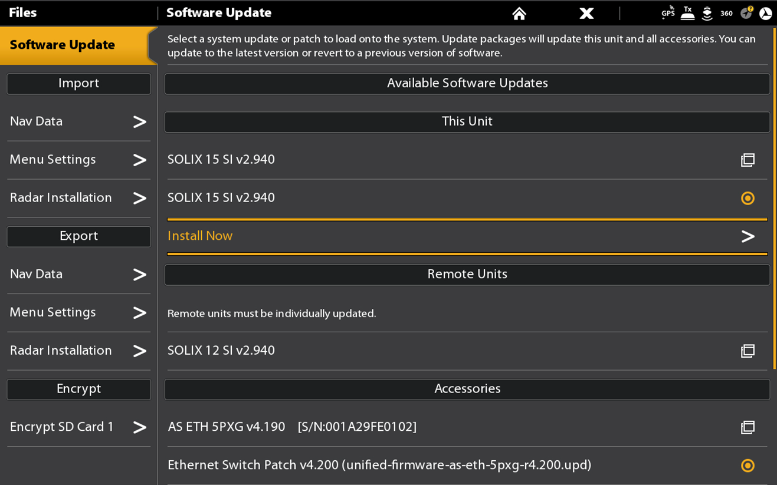This screenshot has width=777, height=485.
Task: Open file list icon for SOLIX 12 SI v2.940
Action: 748,351
